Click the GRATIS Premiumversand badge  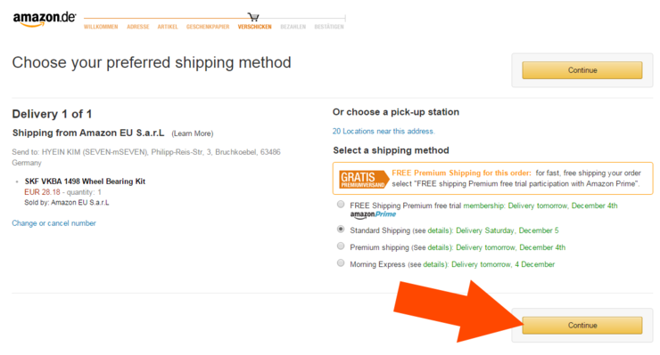click(x=363, y=179)
